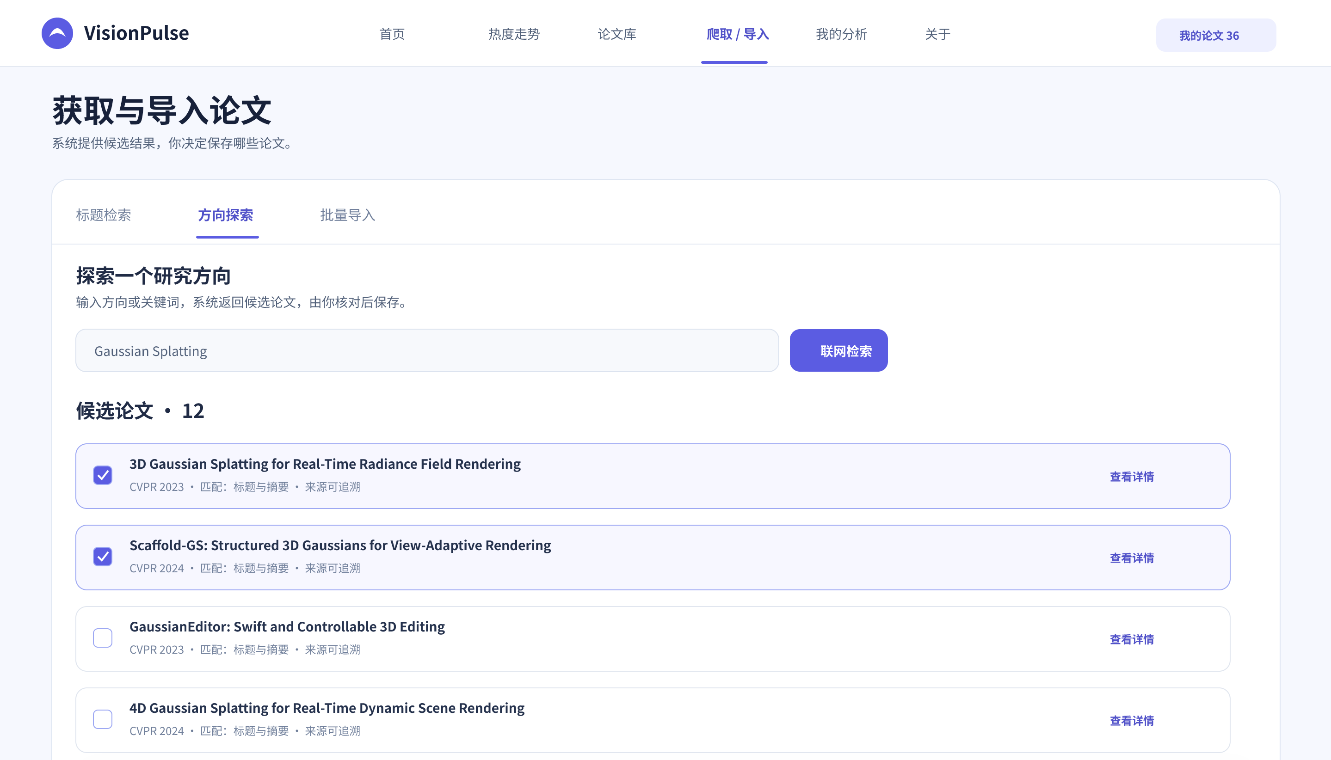This screenshot has height=760, width=1331.
Task: Focus the Gaussian Splatting search field
Action: 427,351
